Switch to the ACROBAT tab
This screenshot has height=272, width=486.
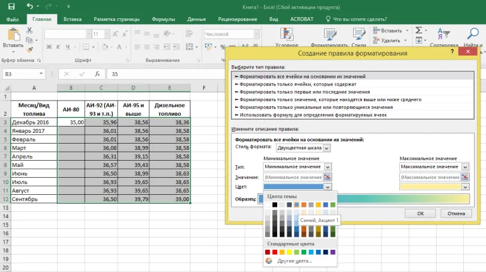pos(302,19)
